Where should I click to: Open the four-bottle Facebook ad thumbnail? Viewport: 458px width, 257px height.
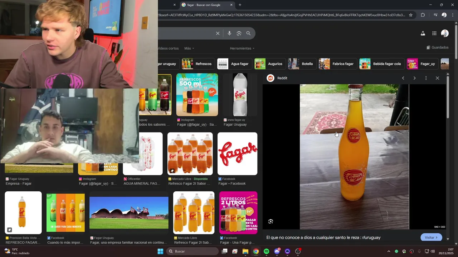point(66,213)
